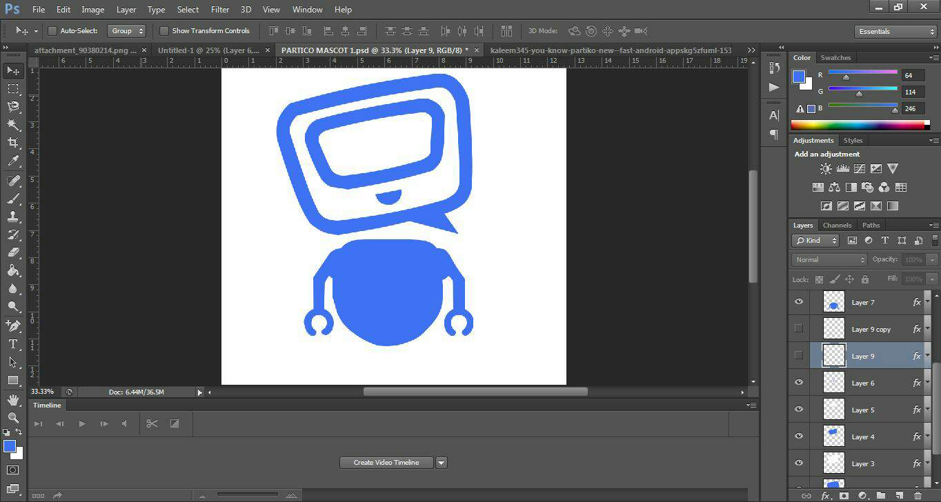Hide Layer 7 using its eye icon

coord(799,302)
